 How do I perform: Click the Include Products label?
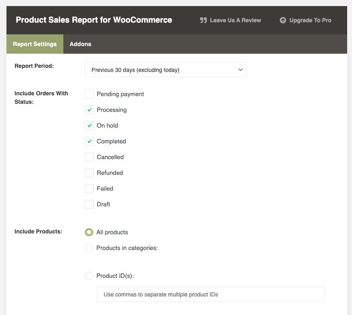(x=38, y=231)
